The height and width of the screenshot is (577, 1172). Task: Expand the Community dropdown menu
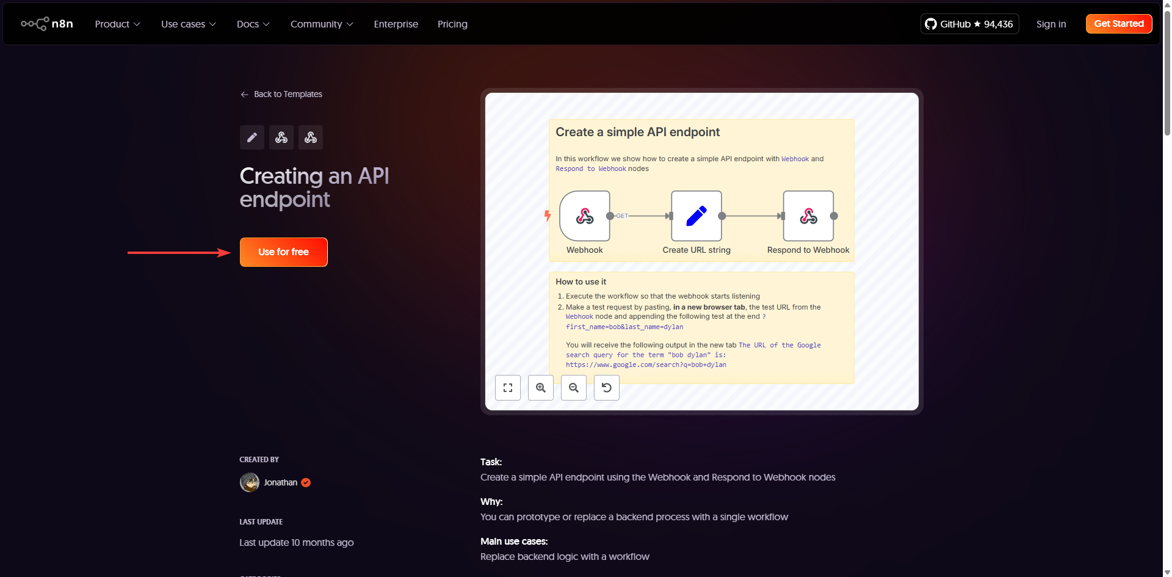pos(322,24)
